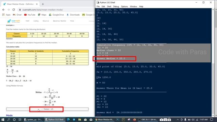This screenshot has width=217, height=122.
Task: Reload the cuemath page
Action: tap(14, 10)
